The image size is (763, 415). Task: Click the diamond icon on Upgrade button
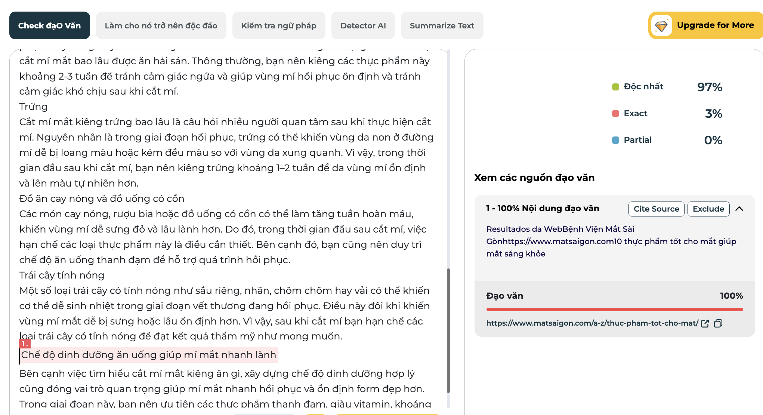pyautogui.click(x=661, y=26)
